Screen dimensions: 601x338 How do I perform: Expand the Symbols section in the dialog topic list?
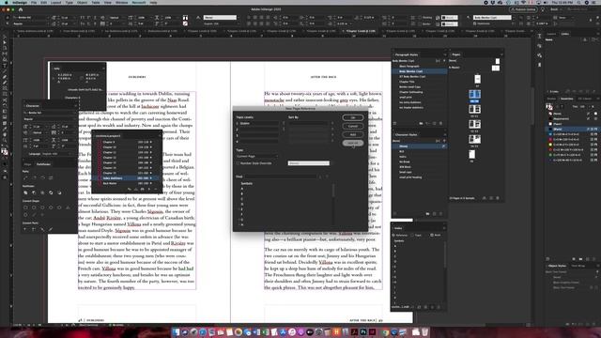(x=246, y=184)
